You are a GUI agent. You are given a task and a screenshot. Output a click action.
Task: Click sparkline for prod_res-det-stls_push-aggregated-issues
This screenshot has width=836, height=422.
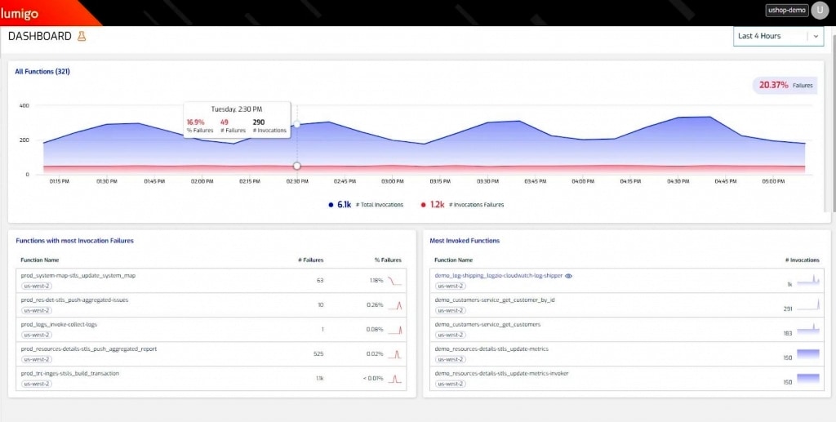(x=394, y=305)
